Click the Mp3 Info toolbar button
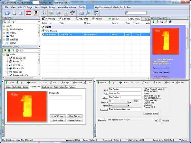Screen dimensions: 191x143 [x=82, y=19]
